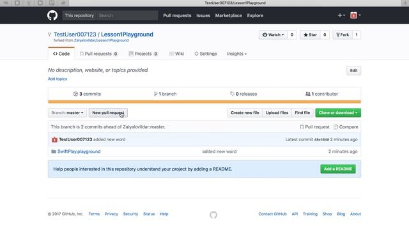Open the Help footer link
The width and height of the screenshot is (409, 230).
tap(164, 214)
